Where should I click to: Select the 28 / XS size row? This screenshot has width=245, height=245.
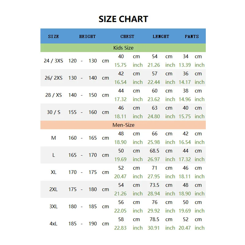coord(123,95)
